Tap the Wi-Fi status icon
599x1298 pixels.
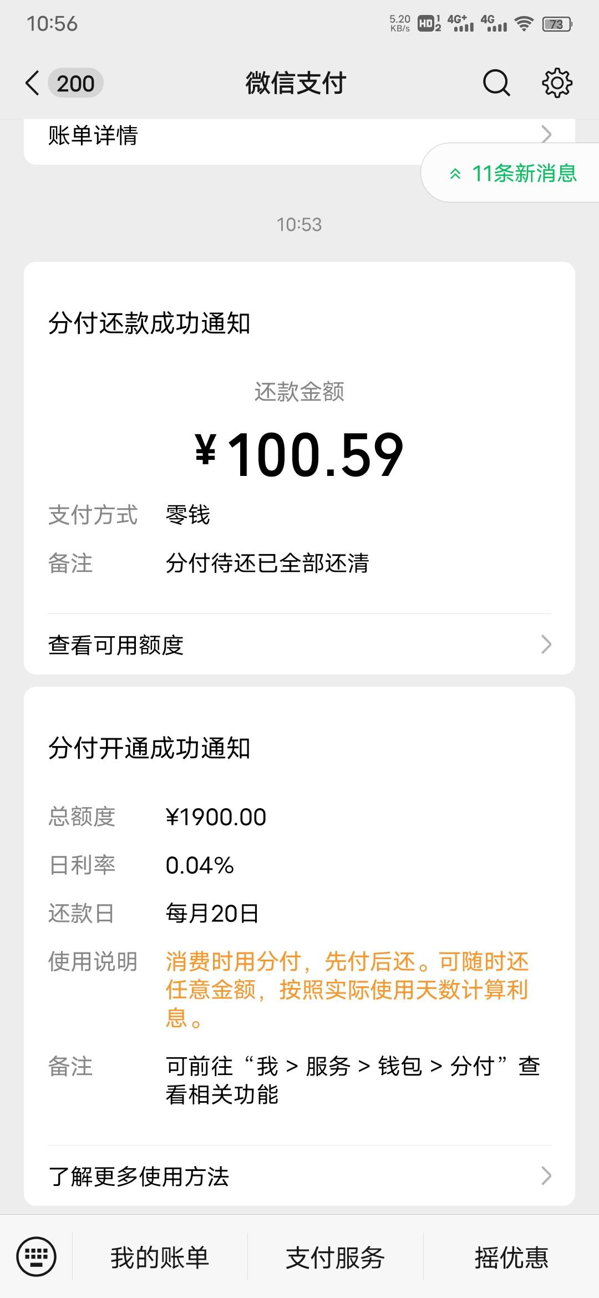point(524,24)
